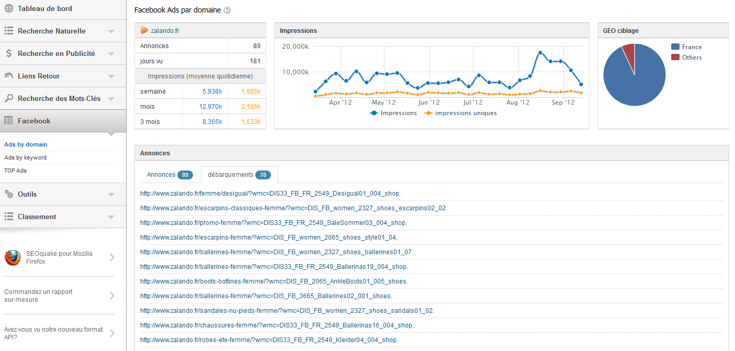Open zalando.fr domain link

165,31
